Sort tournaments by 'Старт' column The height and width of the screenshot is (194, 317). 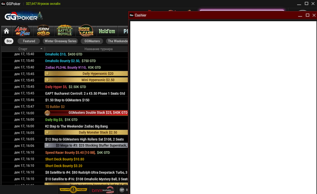23,49
